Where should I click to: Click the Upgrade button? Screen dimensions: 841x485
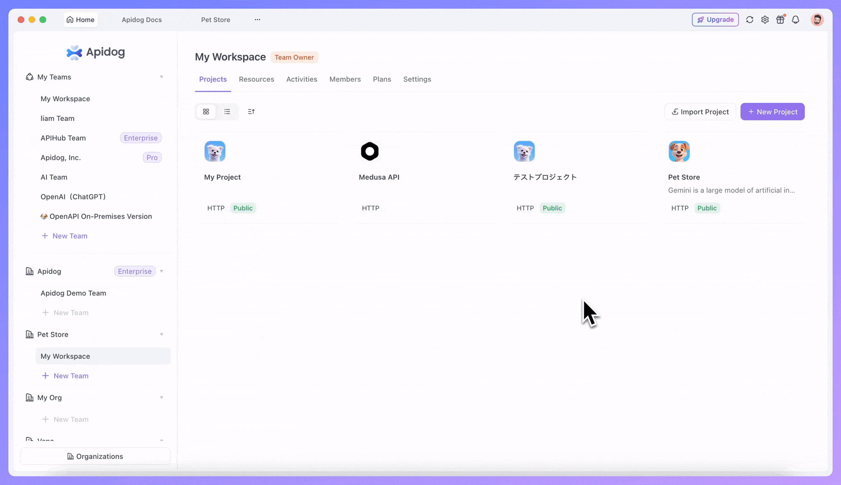click(715, 20)
